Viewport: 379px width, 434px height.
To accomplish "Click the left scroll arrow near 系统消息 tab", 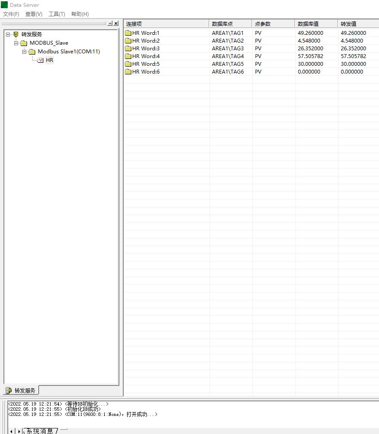I will click(x=10, y=431).
